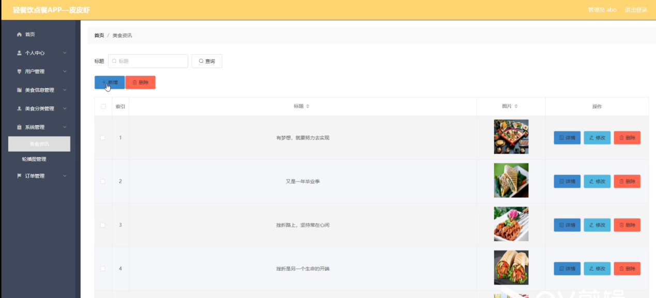
Task: Open the wrap image in row 4
Action: click(511, 268)
